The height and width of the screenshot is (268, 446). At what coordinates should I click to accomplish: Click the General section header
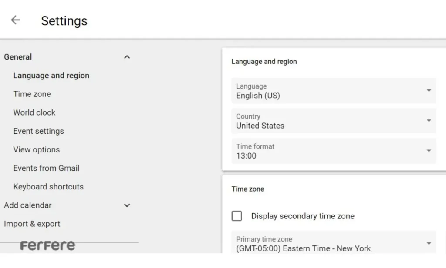click(x=18, y=57)
